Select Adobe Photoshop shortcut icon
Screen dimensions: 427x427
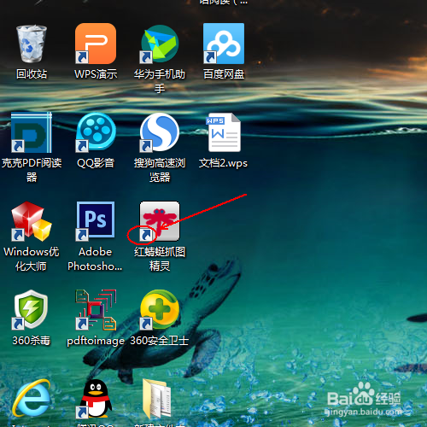pos(96,219)
